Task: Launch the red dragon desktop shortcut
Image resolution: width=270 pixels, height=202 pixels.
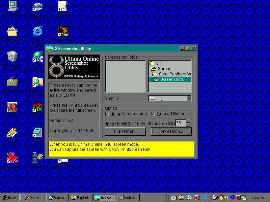Action: (12, 107)
